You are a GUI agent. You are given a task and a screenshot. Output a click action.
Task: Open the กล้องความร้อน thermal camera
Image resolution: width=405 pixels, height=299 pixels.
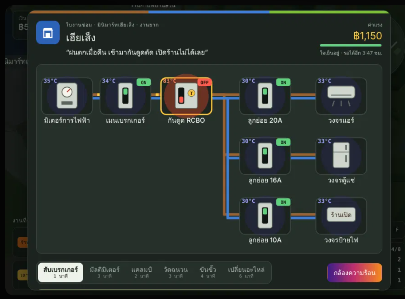(354, 273)
